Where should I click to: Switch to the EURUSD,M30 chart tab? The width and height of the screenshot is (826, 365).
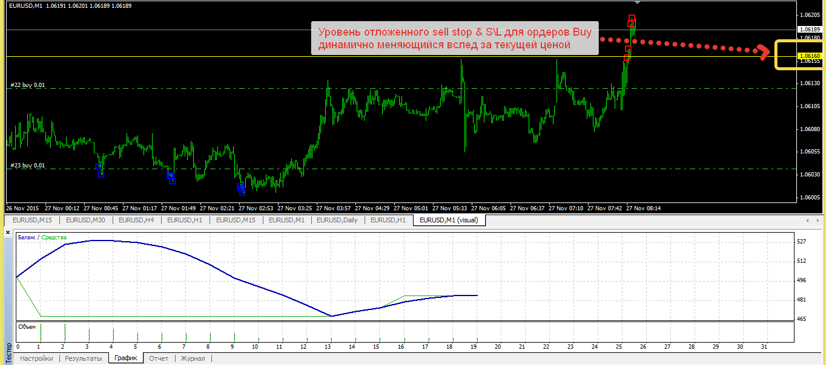click(85, 220)
